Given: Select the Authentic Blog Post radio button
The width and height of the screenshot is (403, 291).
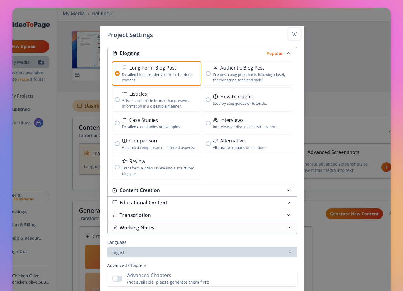Looking at the screenshot, I should pos(208,74).
